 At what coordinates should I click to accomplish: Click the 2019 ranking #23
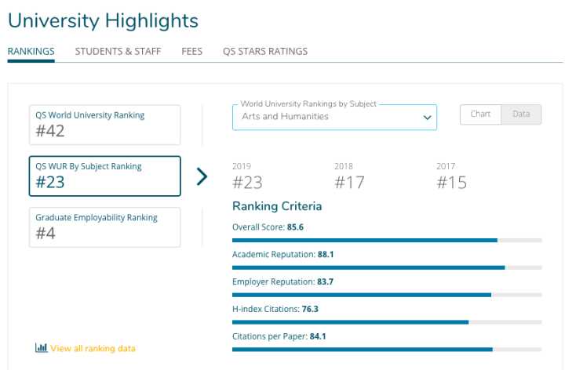click(x=247, y=182)
